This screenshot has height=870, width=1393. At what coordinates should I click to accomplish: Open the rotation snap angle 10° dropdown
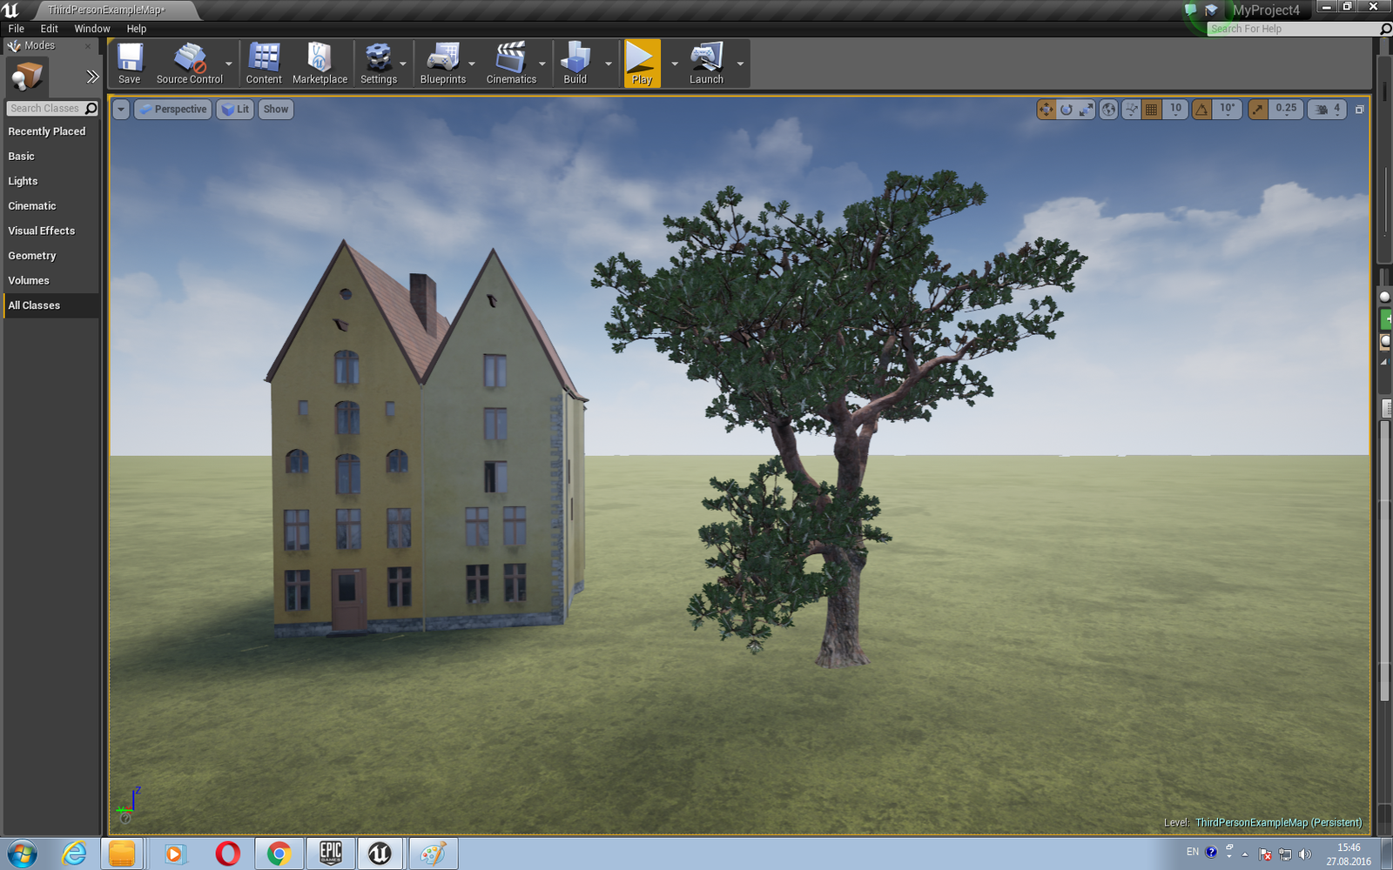[x=1228, y=110]
